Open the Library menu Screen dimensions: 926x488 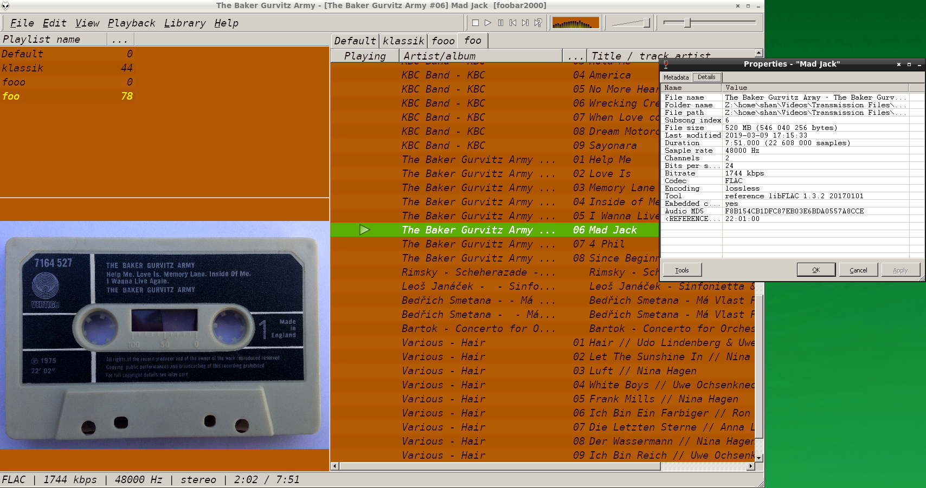tap(185, 23)
